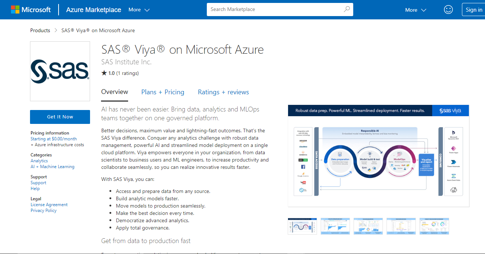Open the Ratings + reviews tab
The height and width of the screenshot is (254, 485).
223,92
